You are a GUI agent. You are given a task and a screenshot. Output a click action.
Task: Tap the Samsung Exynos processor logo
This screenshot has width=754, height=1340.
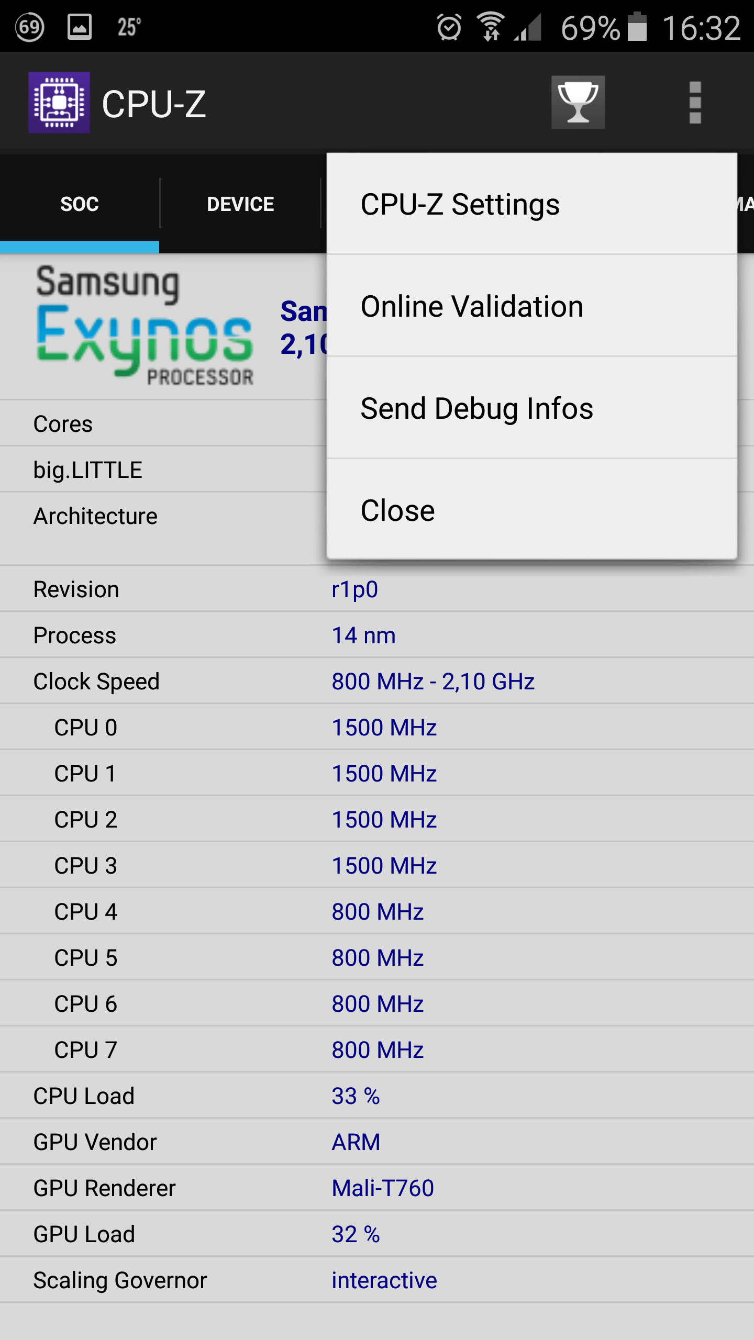pyautogui.click(x=145, y=326)
